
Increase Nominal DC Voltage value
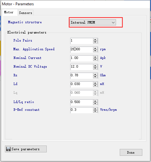(95, 66)
